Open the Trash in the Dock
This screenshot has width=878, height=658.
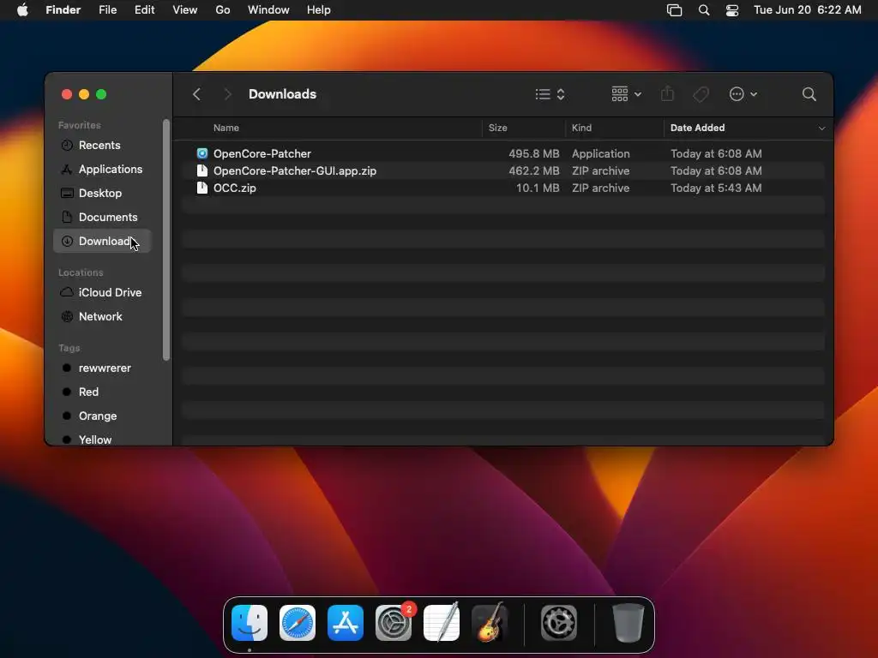click(628, 623)
